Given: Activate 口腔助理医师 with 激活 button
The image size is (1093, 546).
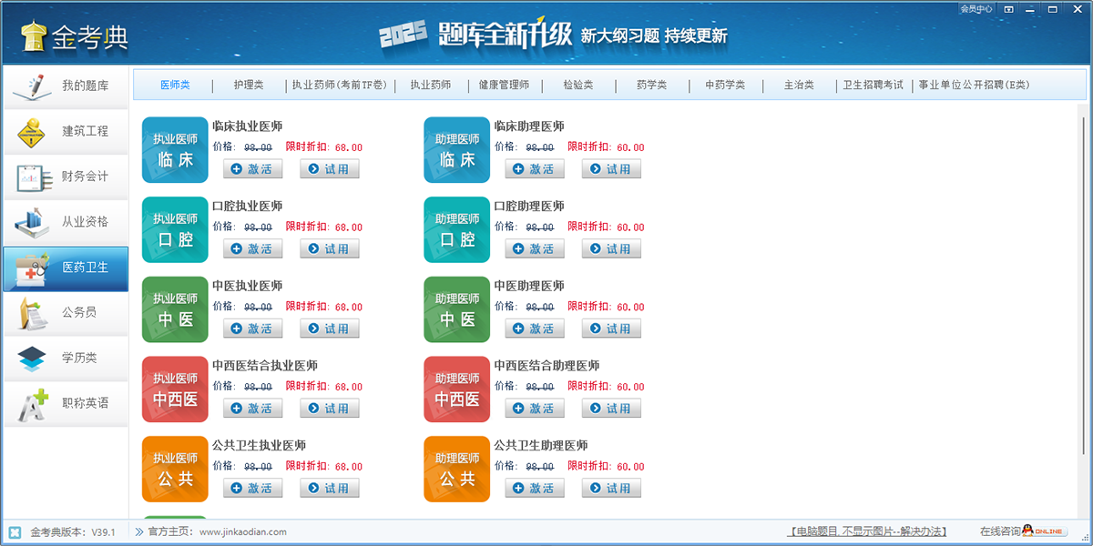Looking at the screenshot, I should (x=535, y=249).
